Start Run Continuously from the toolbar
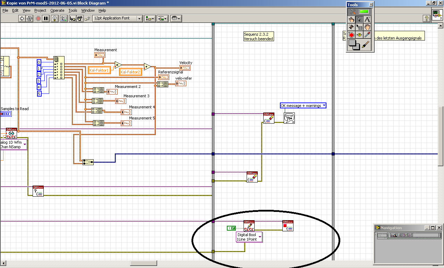The width and height of the screenshot is (444, 268). 29,18
